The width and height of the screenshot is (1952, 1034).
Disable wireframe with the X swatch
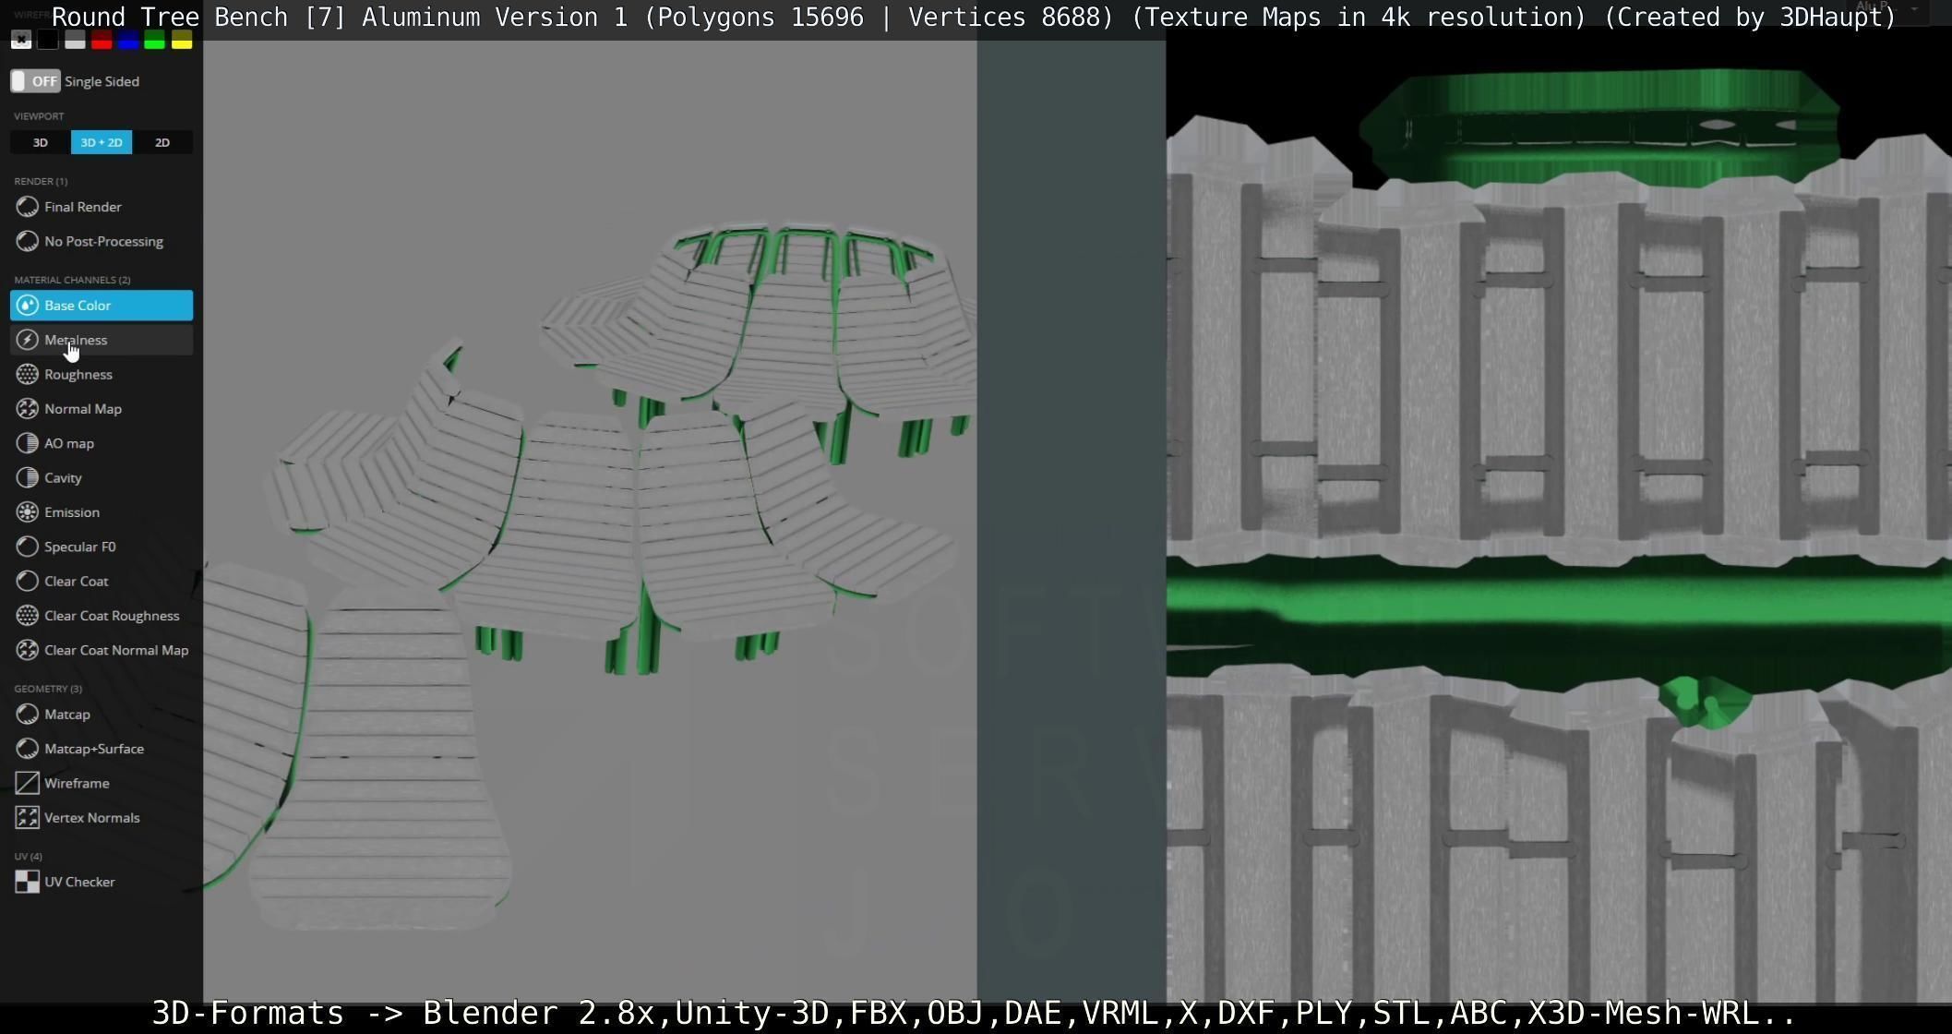[x=20, y=40]
